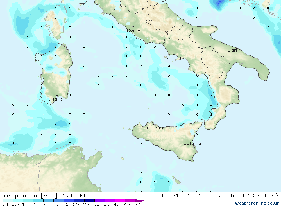Click the Bari city label

pyautogui.click(x=232, y=50)
